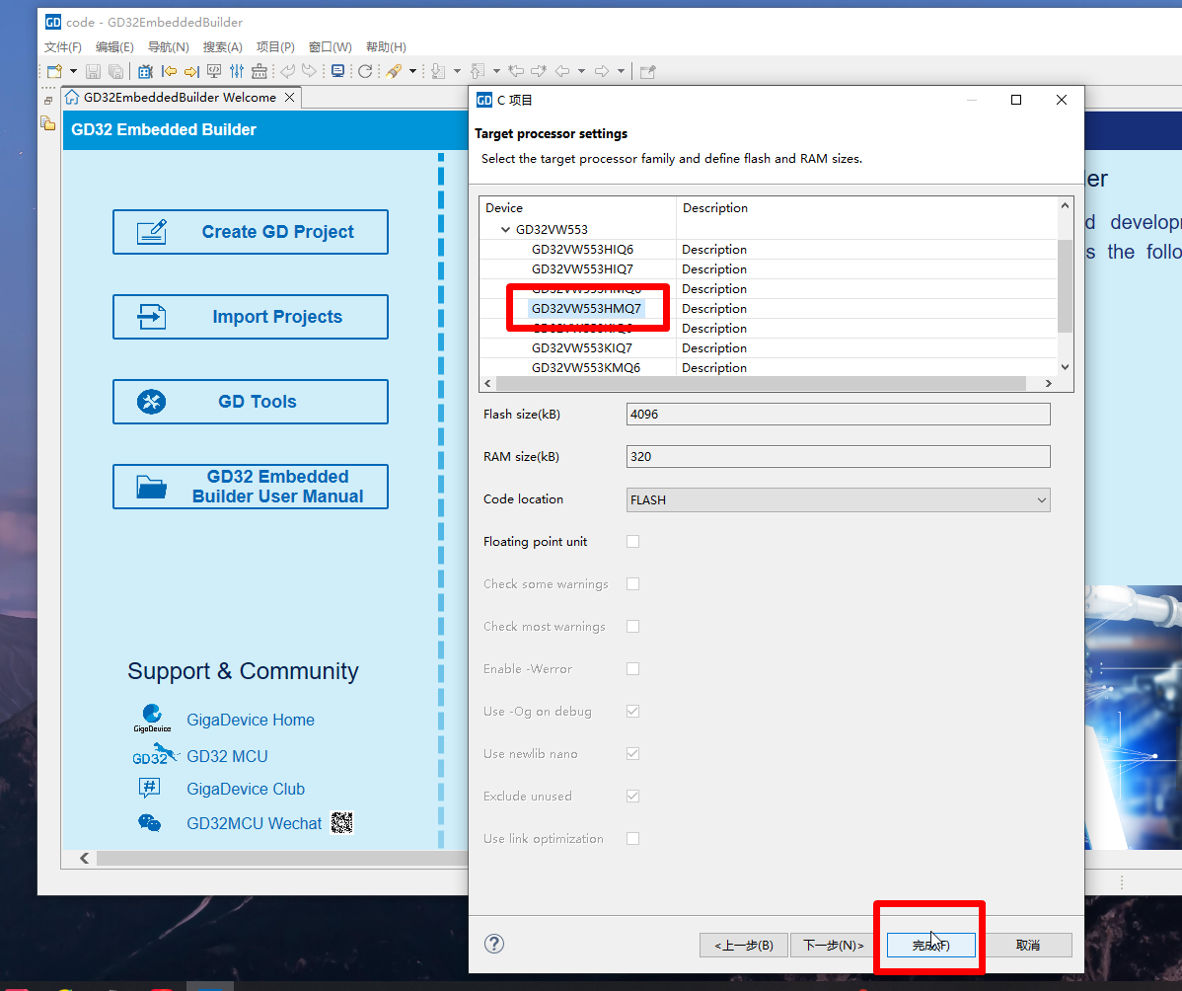The height and width of the screenshot is (991, 1182).
Task: Click the debug bug toolbar icon
Action: tap(145, 71)
